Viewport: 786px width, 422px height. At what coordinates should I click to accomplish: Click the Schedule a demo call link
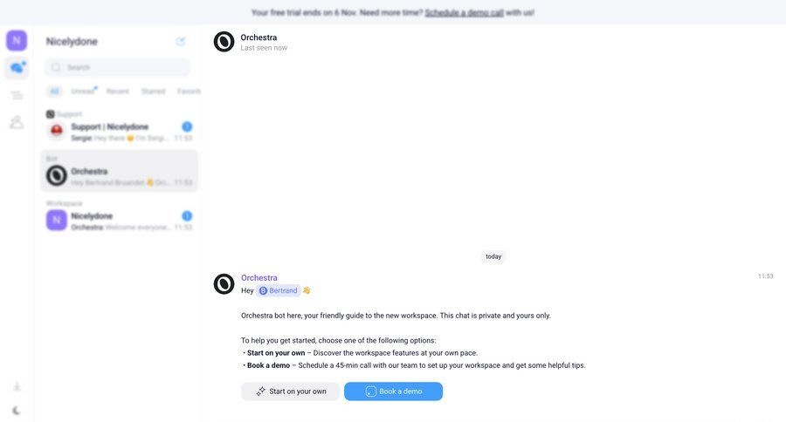pos(465,12)
